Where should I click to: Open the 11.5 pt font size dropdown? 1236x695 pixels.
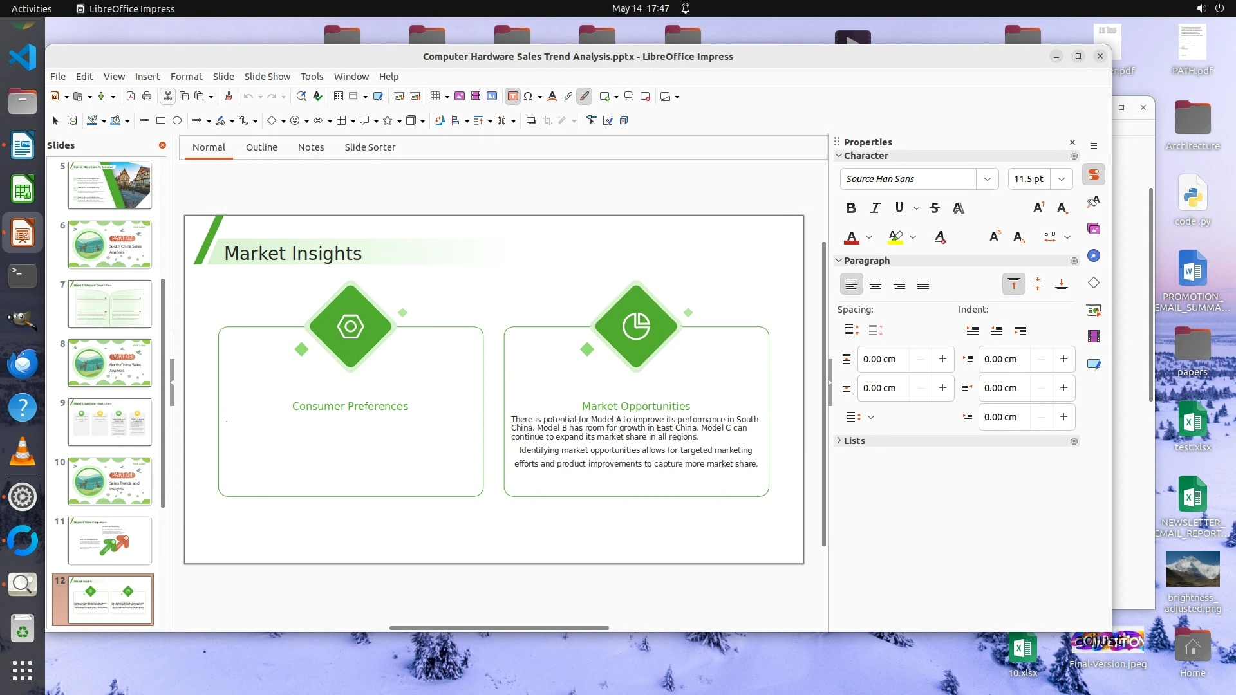tap(1062, 179)
